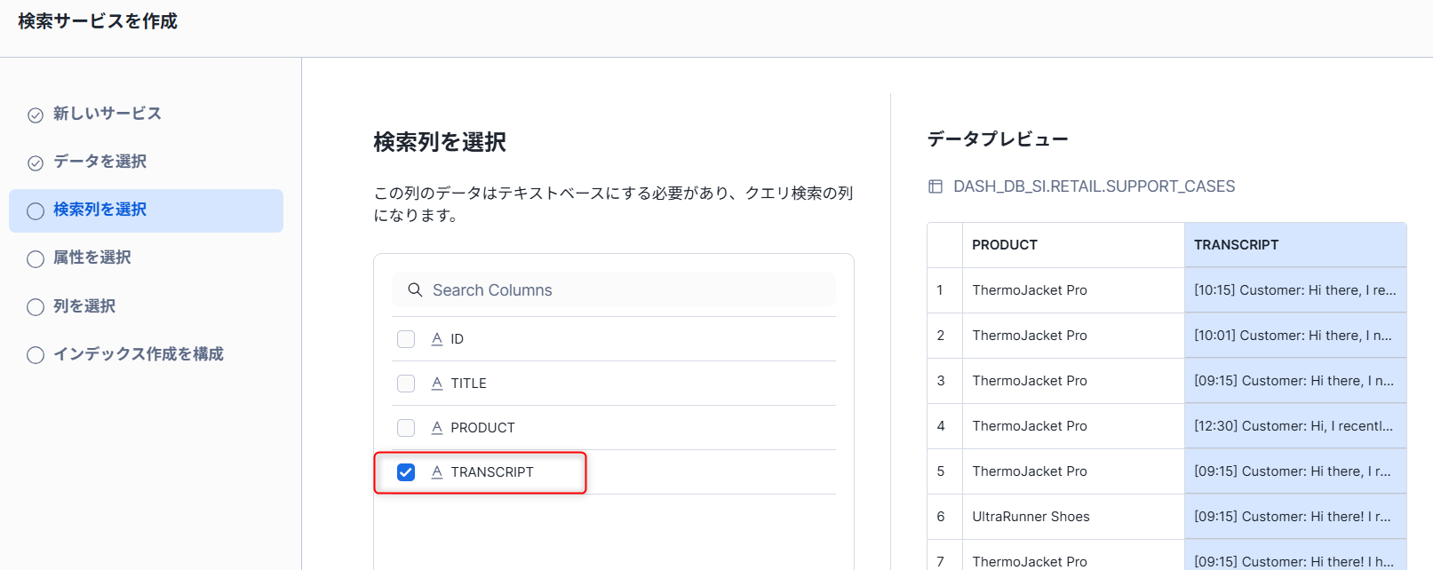This screenshot has height=570, width=1433.
Task: Enable the TITLE column checkbox
Action: (x=406, y=384)
